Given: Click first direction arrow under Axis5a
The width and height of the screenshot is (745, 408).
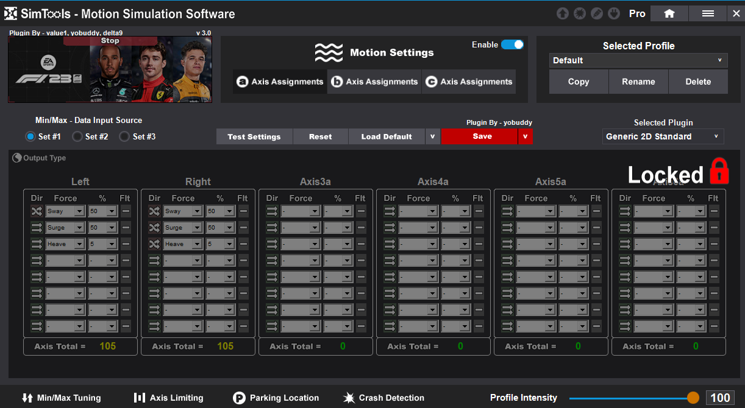Looking at the screenshot, I should 507,211.
